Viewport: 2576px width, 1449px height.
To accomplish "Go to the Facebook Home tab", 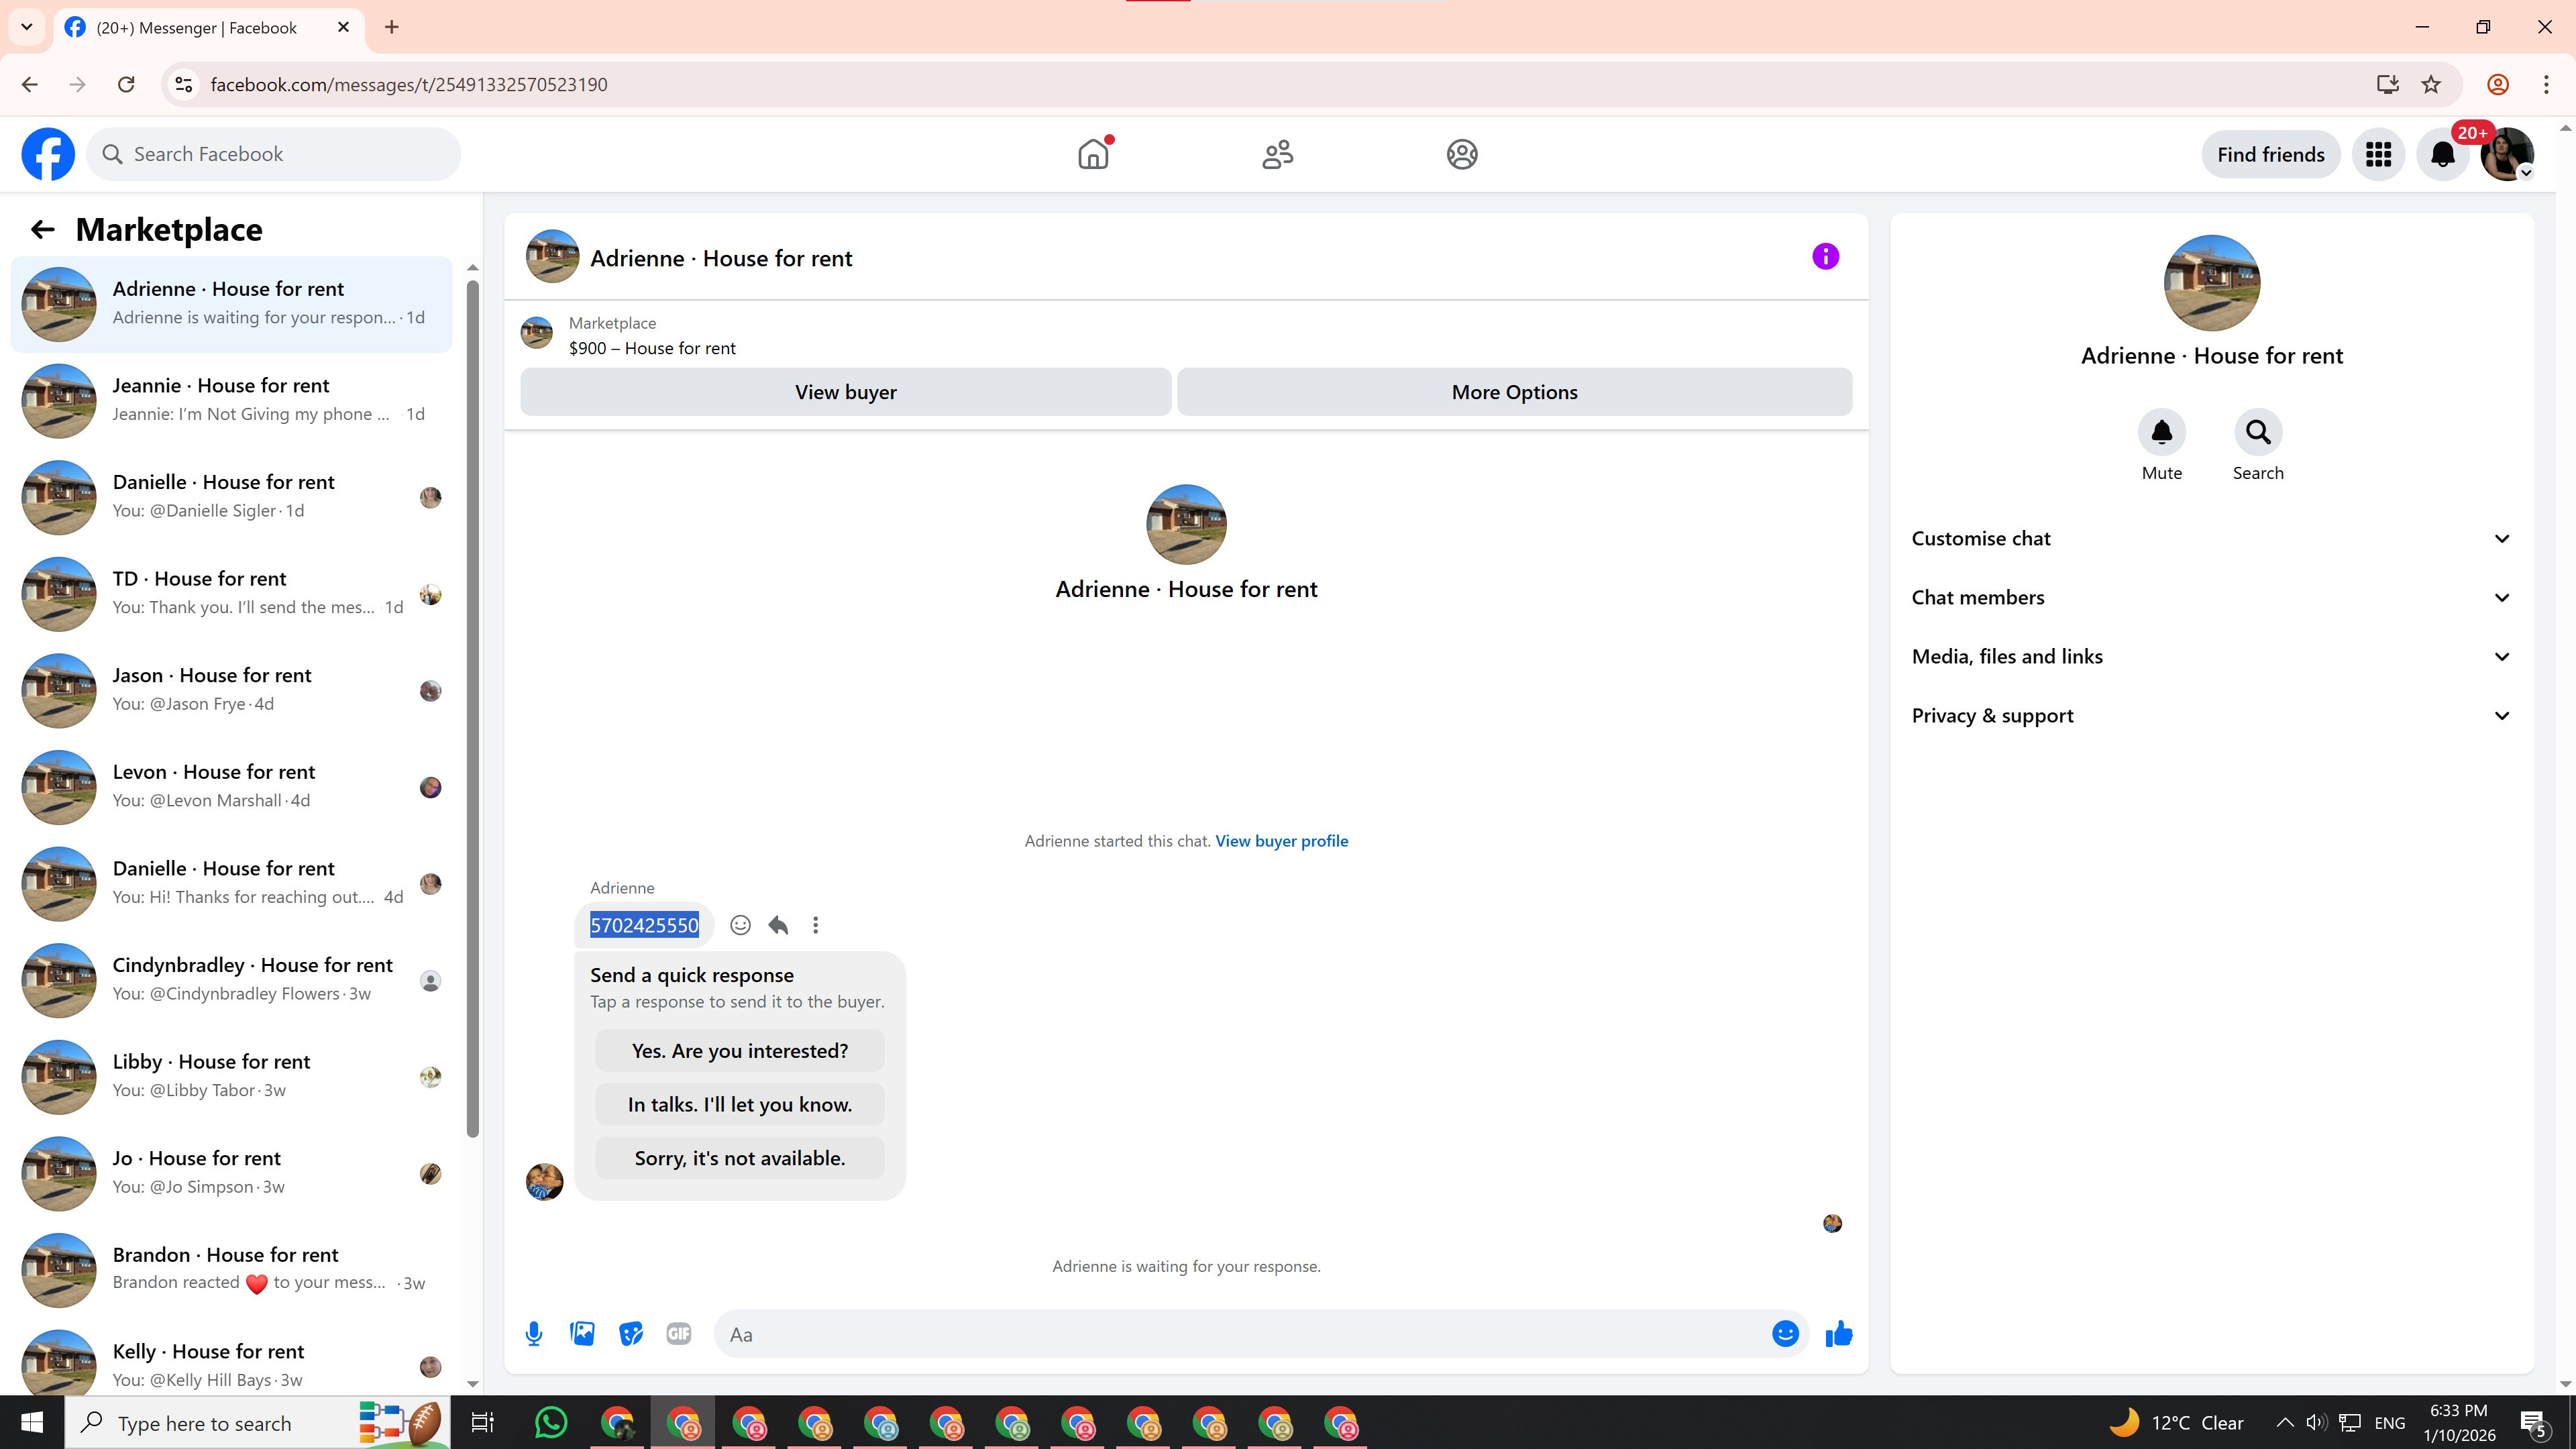I will pyautogui.click(x=1093, y=154).
